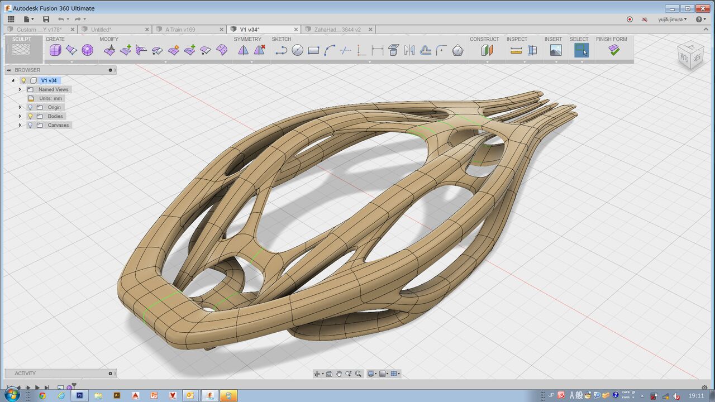Create a T-spline Box
Viewport: 715px width, 402px height.
pyautogui.click(x=55, y=50)
